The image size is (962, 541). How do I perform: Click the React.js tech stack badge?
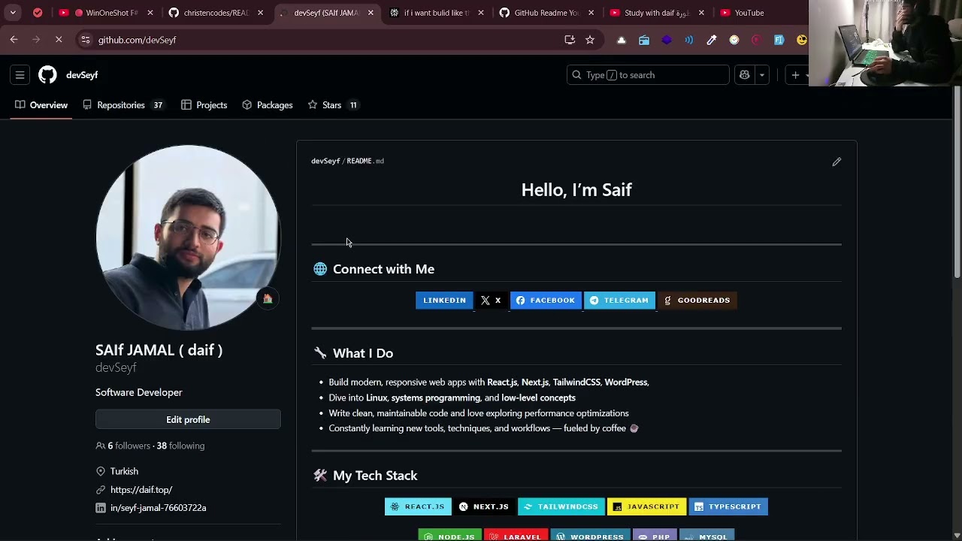[x=418, y=507]
